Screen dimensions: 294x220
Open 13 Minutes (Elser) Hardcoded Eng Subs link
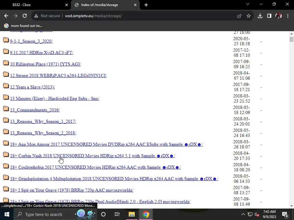pyautogui.click(x=55, y=99)
